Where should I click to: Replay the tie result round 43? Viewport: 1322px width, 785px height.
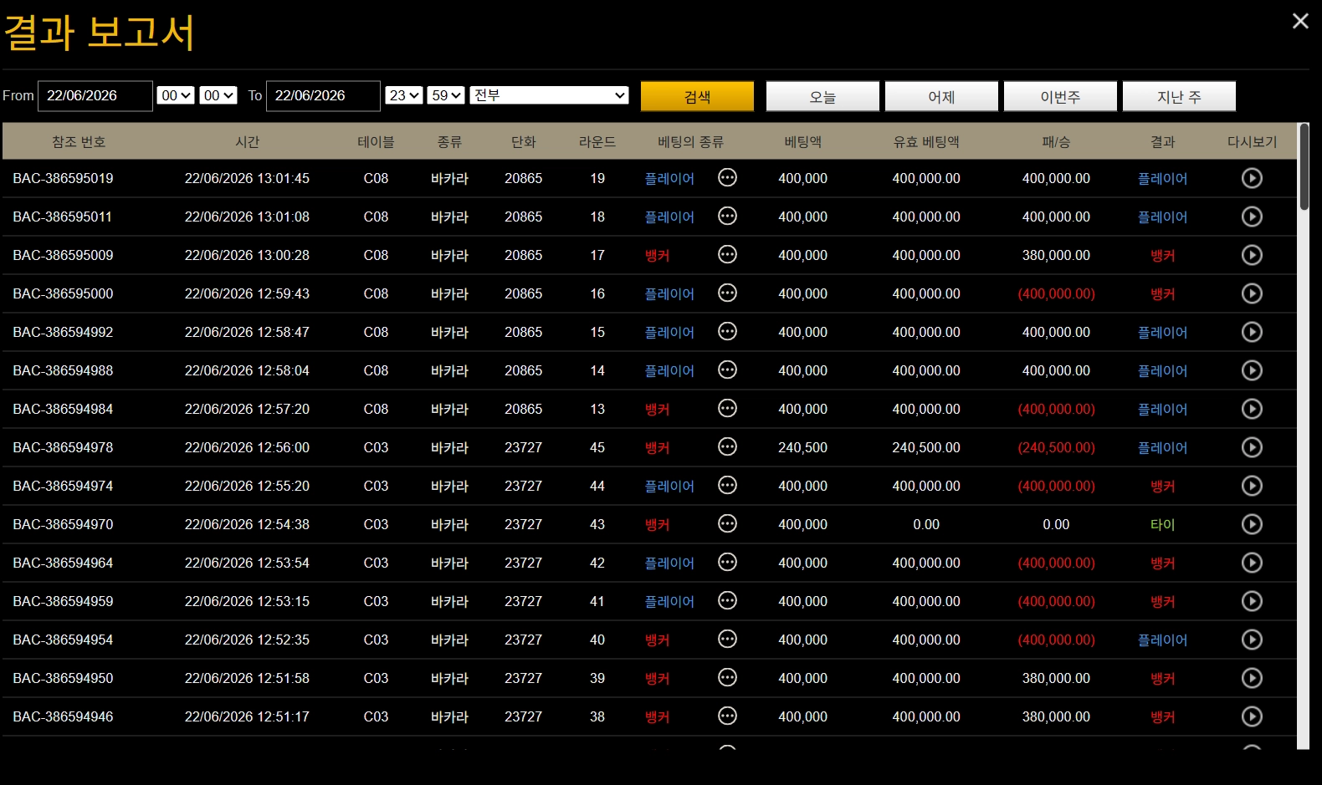(1252, 524)
